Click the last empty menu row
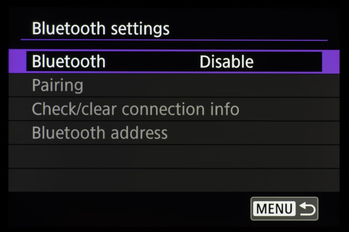 [x=174, y=180]
